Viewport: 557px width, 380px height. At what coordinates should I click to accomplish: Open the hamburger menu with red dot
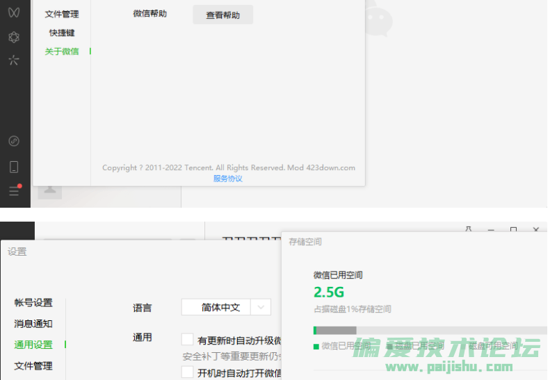click(x=14, y=191)
